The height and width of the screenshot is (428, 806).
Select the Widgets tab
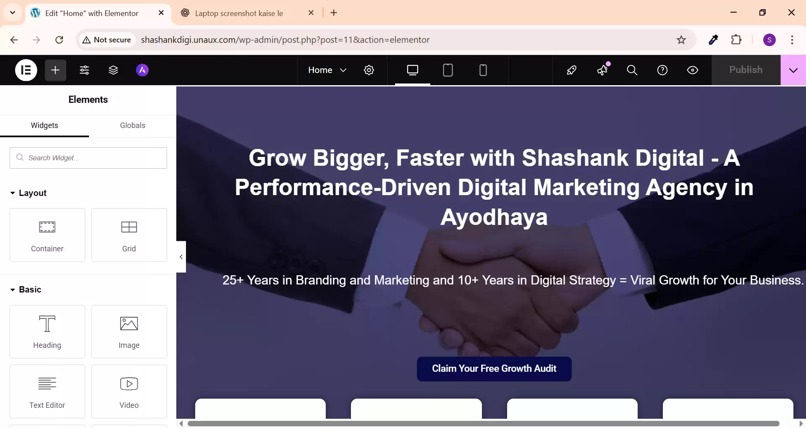[x=44, y=125]
